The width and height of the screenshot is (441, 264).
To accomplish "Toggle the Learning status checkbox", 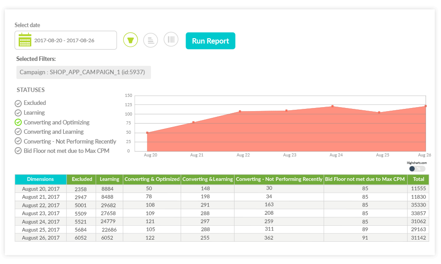I will 18,113.
